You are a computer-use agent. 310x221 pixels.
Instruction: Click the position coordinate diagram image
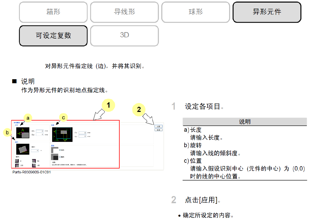[62, 135]
